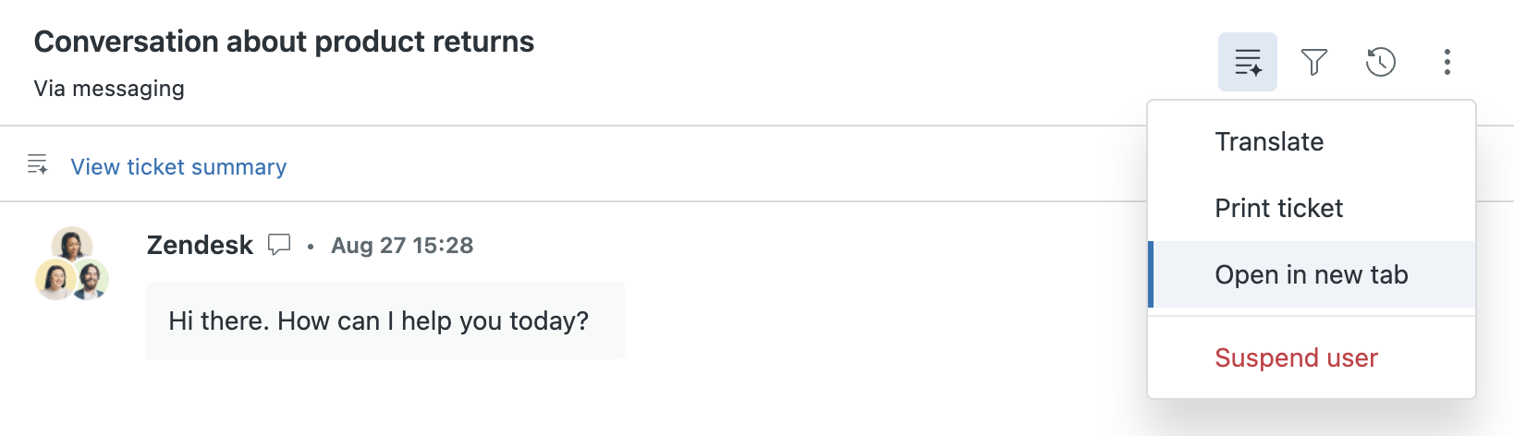Show ticket events history clock icon
Screen dimensions: 1514x436
click(1380, 62)
